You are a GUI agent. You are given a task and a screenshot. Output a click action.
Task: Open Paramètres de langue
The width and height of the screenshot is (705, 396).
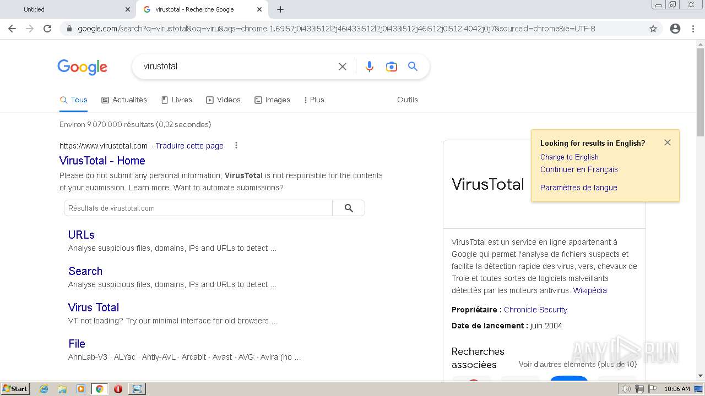pos(579,188)
